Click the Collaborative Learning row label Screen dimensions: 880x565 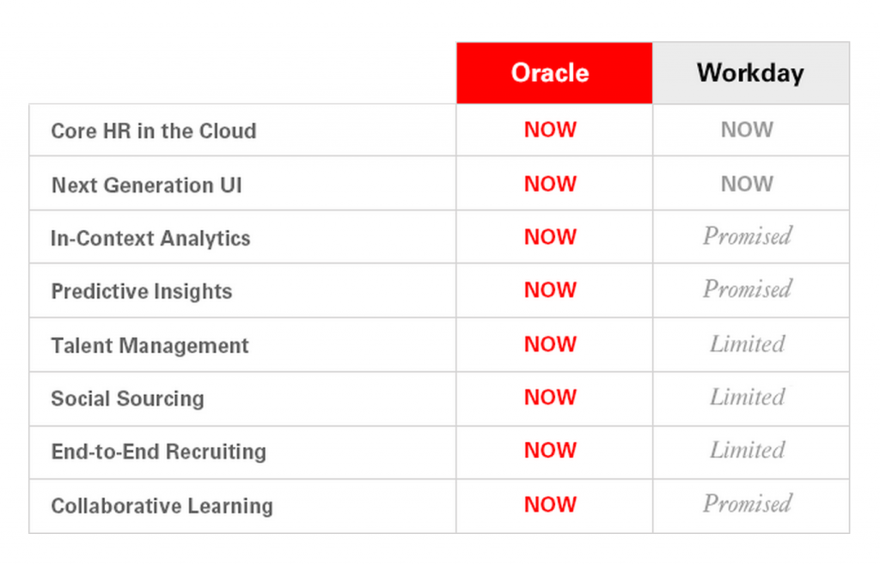coord(162,507)
